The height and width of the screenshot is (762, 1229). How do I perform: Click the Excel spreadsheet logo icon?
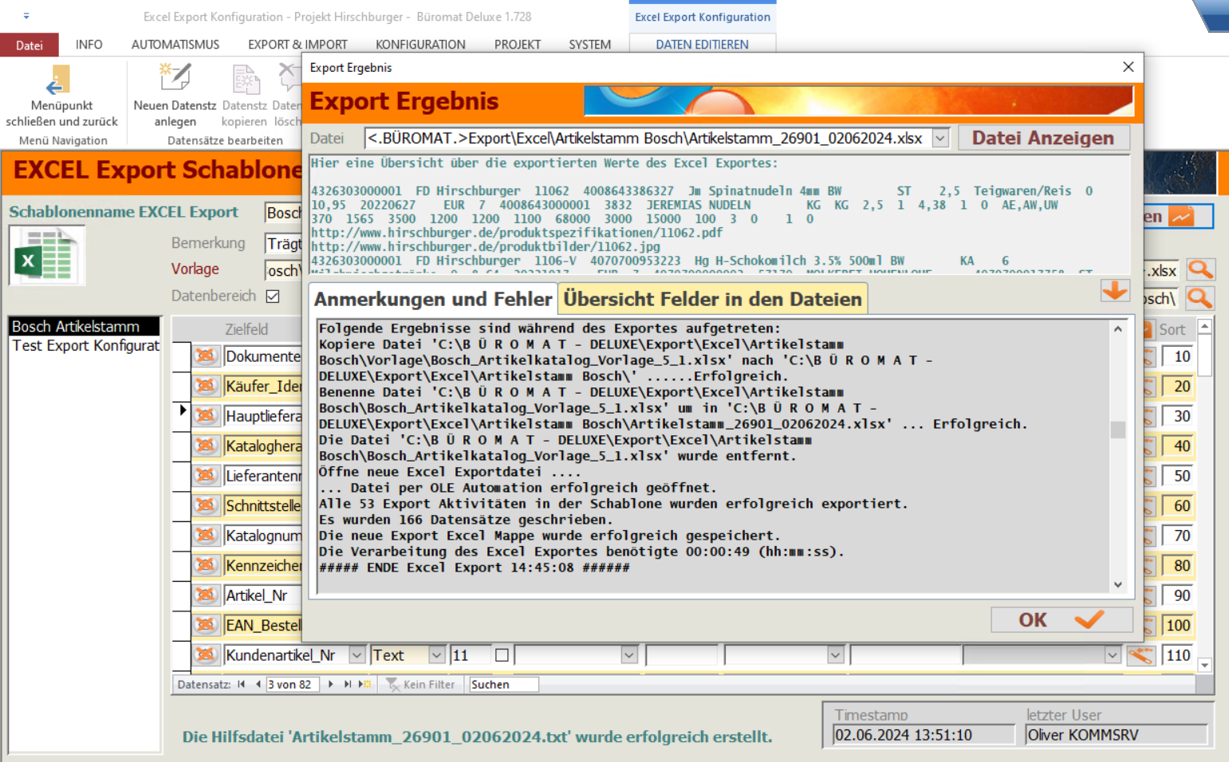(x=46, y=255)
